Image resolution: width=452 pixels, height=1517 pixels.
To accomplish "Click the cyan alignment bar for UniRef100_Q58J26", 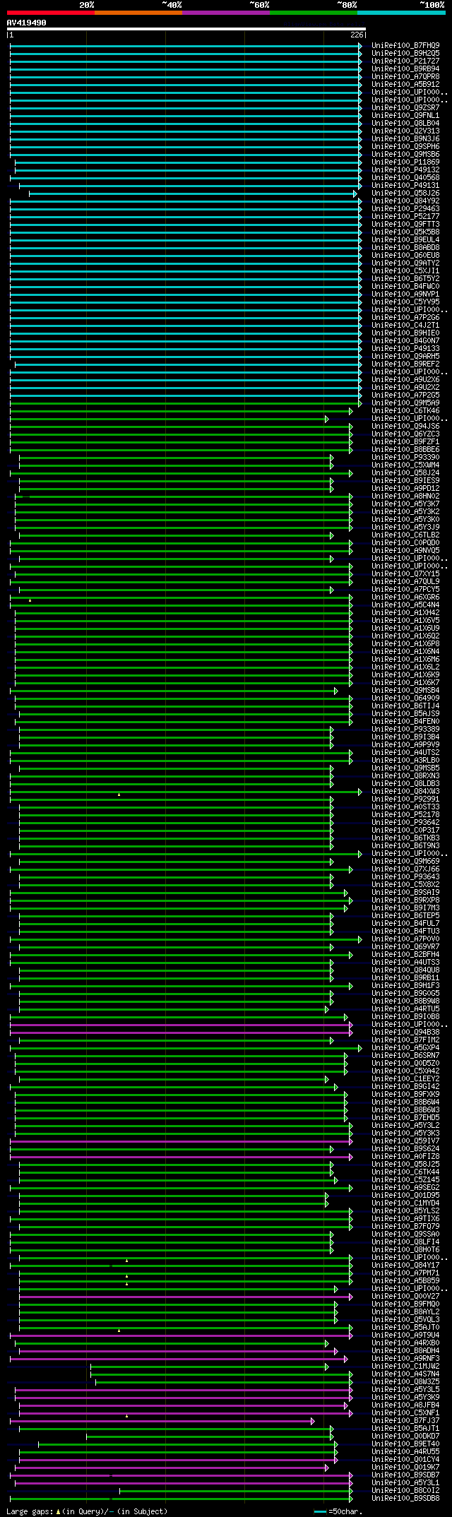I will tap(193, 193).
